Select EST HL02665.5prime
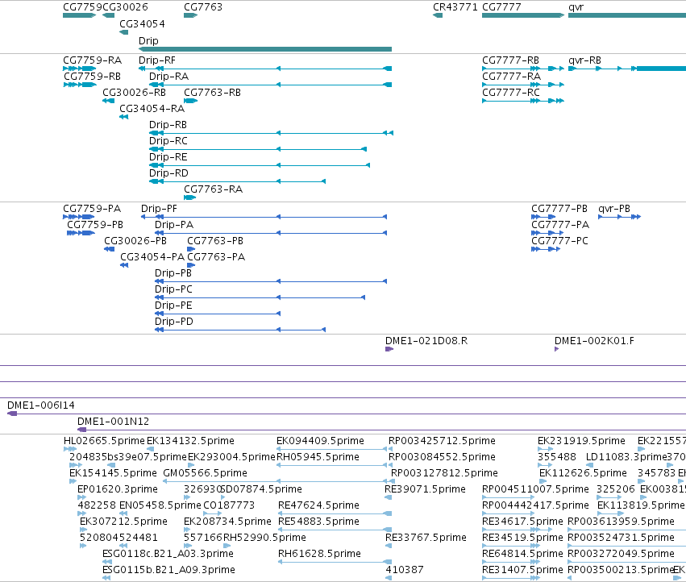The height and width of the screenshot is (582, 686). [x=104, y=441]
